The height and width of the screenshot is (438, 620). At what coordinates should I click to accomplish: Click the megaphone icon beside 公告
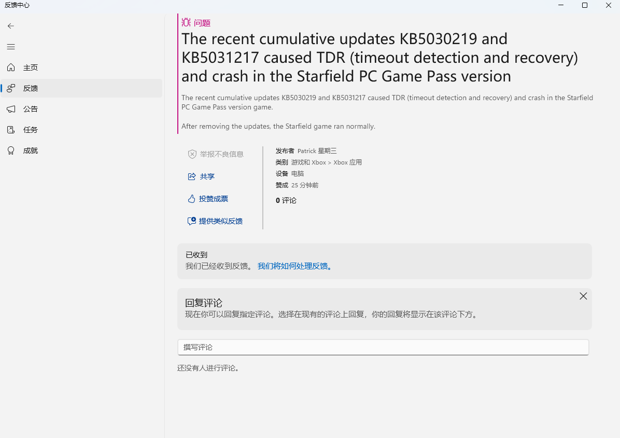click(x=11, y=109)
